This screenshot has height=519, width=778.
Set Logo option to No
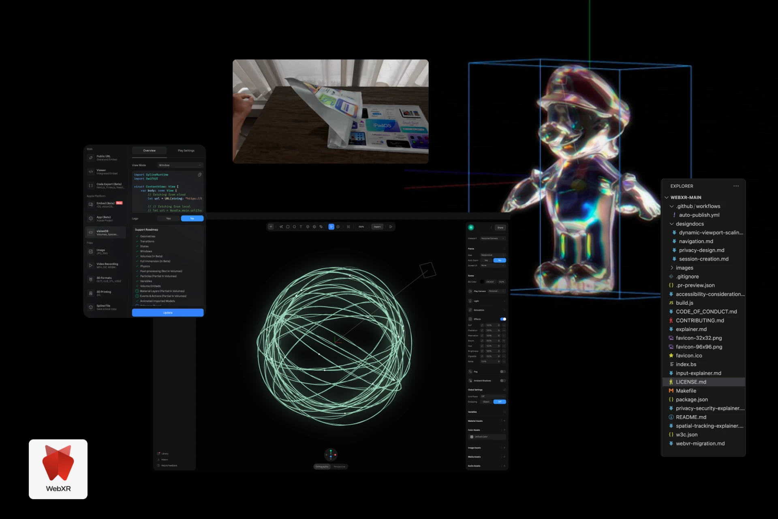coord(192,219)
